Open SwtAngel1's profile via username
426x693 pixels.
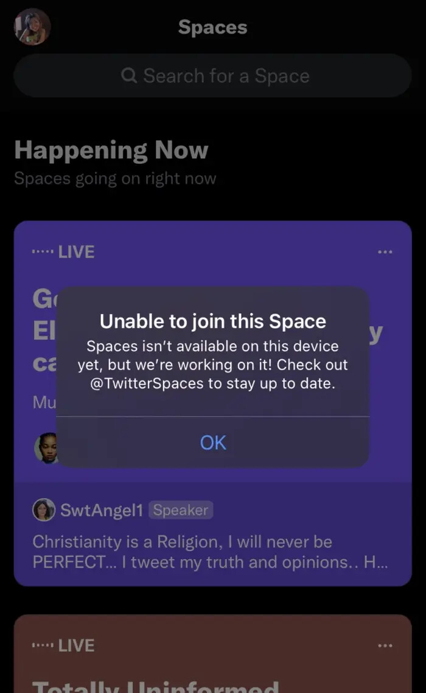[x=101, y=510]
